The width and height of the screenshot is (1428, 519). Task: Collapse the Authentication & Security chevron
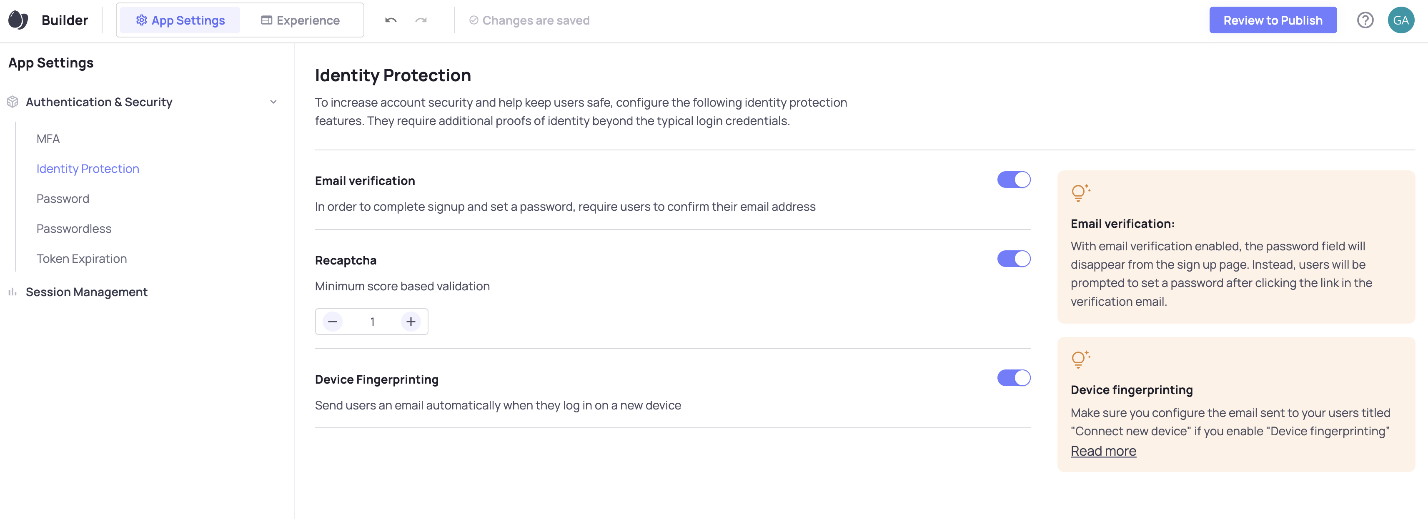pos(273,102)
